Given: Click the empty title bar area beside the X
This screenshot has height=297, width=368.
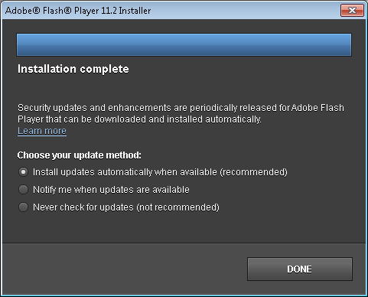Looking at the screenshot, I should pyautogui.click(x=245, y=11).
